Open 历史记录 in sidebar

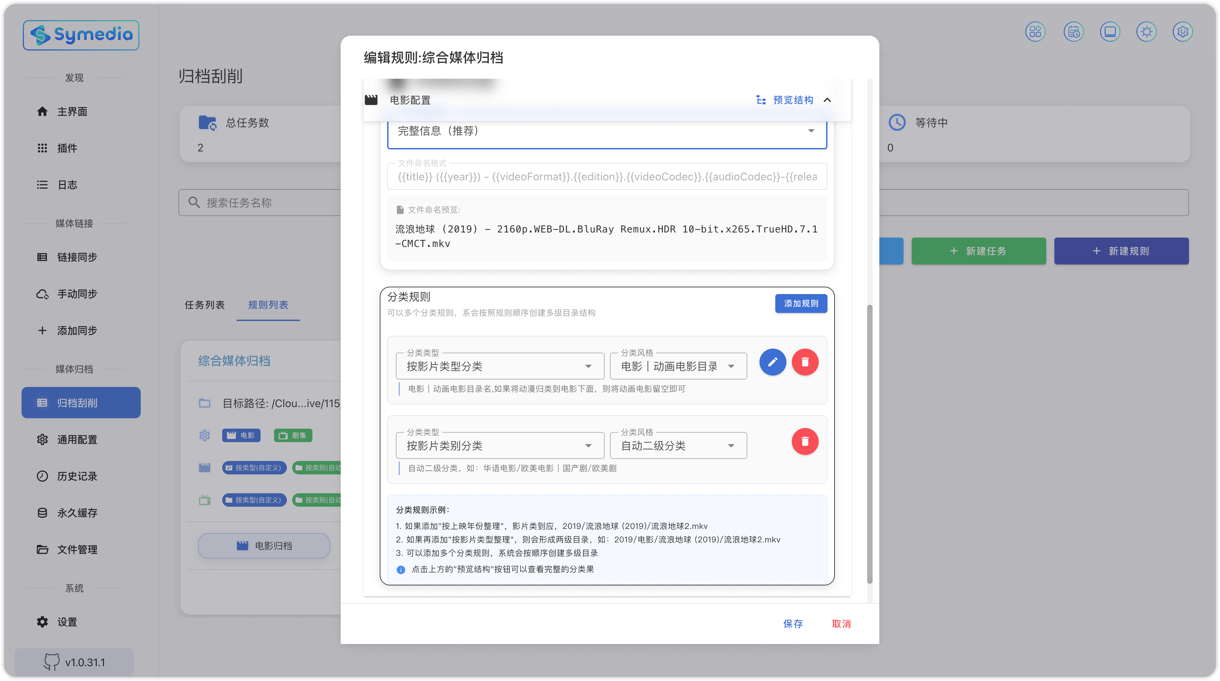pyautogui.click(x=81, y=476)
